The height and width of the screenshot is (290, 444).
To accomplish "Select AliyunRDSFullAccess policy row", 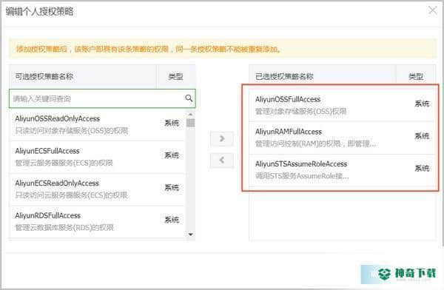I will click(97, 221).
